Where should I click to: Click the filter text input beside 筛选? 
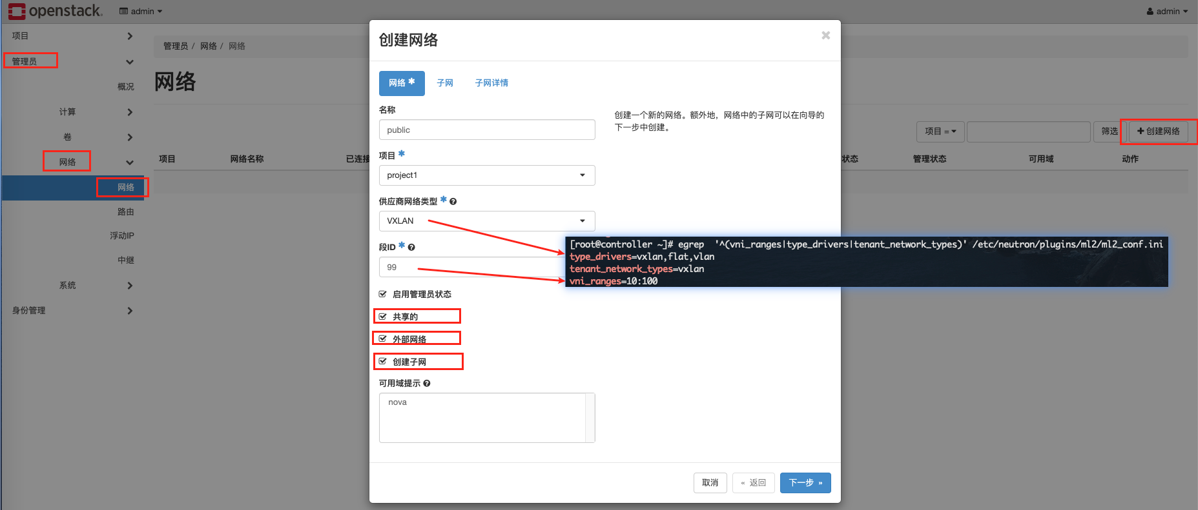tap(1029, 132)
